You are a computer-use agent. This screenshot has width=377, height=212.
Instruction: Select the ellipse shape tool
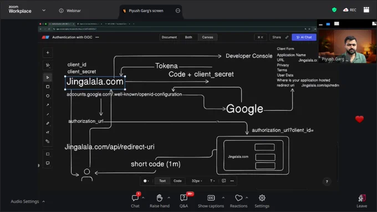pos(48,96)
